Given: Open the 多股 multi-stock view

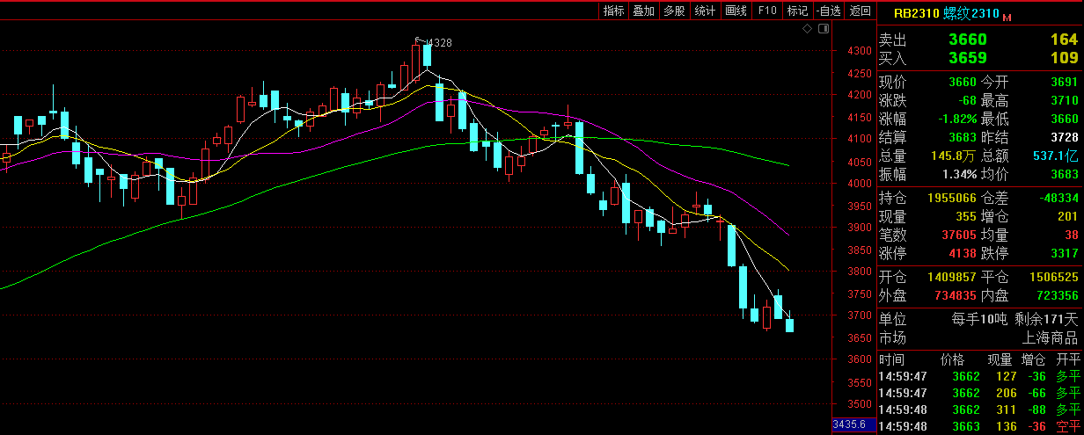Looking at the screenshot, I should pos(674,11).
